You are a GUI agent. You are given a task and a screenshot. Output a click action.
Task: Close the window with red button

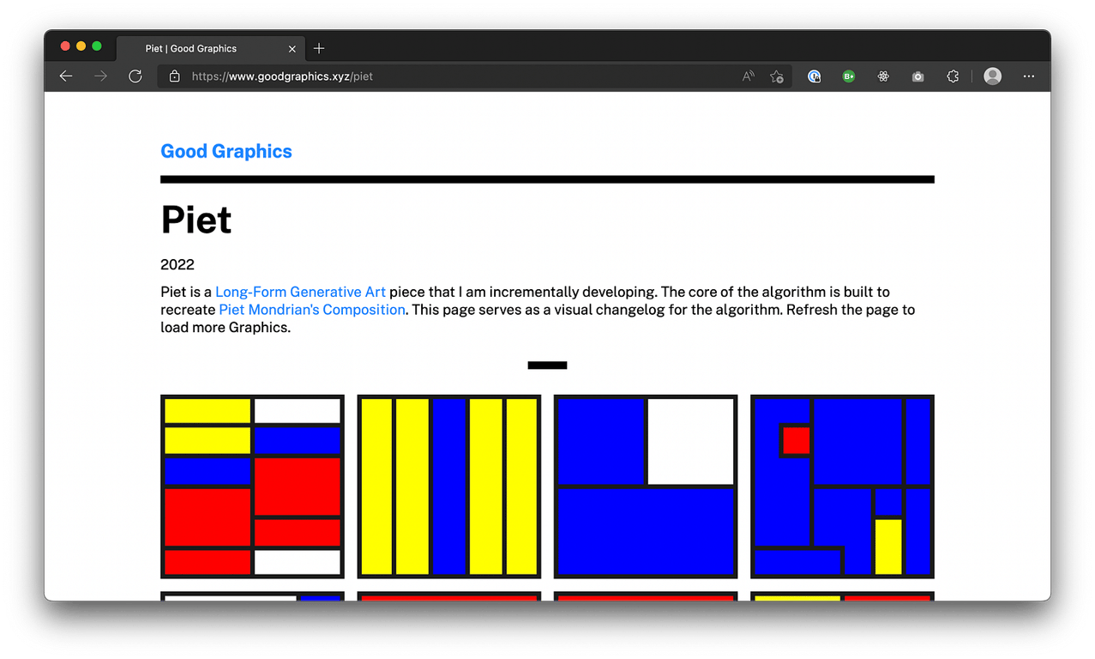pyautogui.click(x=65, y=46)
